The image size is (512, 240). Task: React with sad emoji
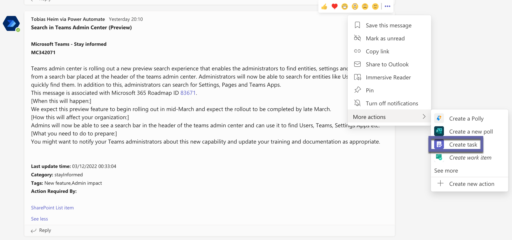pos(365,7)
